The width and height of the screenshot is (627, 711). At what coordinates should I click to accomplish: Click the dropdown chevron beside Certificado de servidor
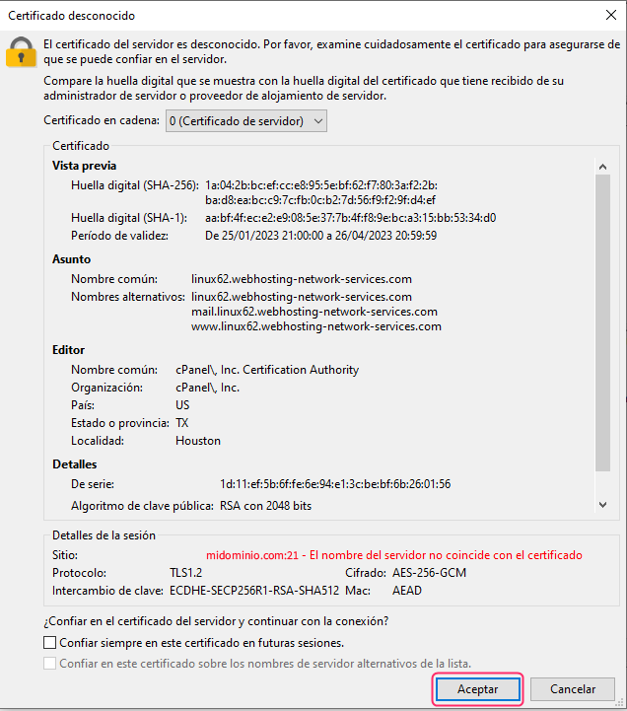pyautogui.click(x=318, y=121)
